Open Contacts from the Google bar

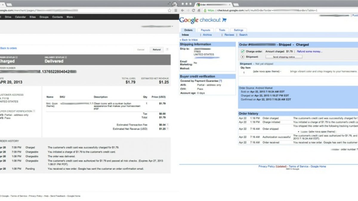(x=58, y=17)
